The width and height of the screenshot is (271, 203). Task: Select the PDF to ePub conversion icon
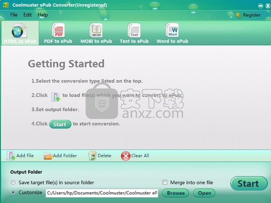click(58, 30)
